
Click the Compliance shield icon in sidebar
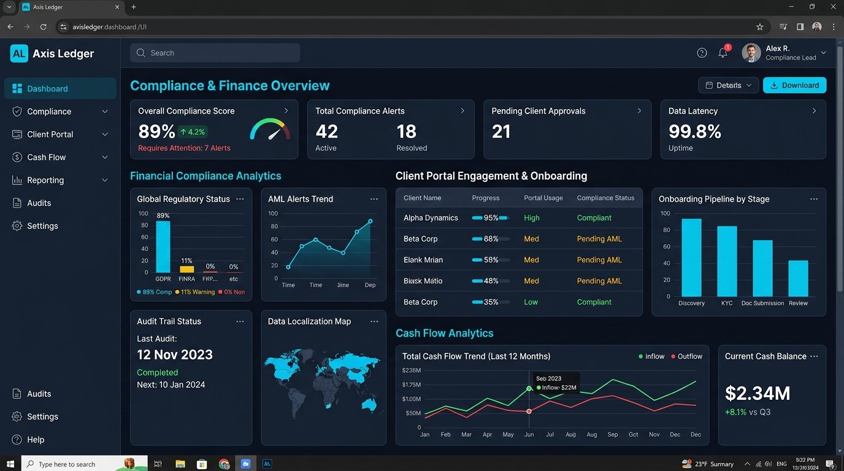coord(17,112)
